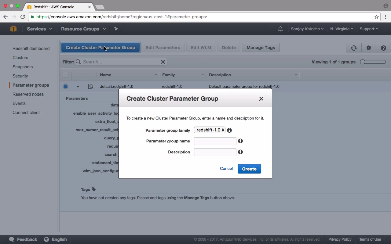
Task: Reload the page in browser
Action: 23,17
